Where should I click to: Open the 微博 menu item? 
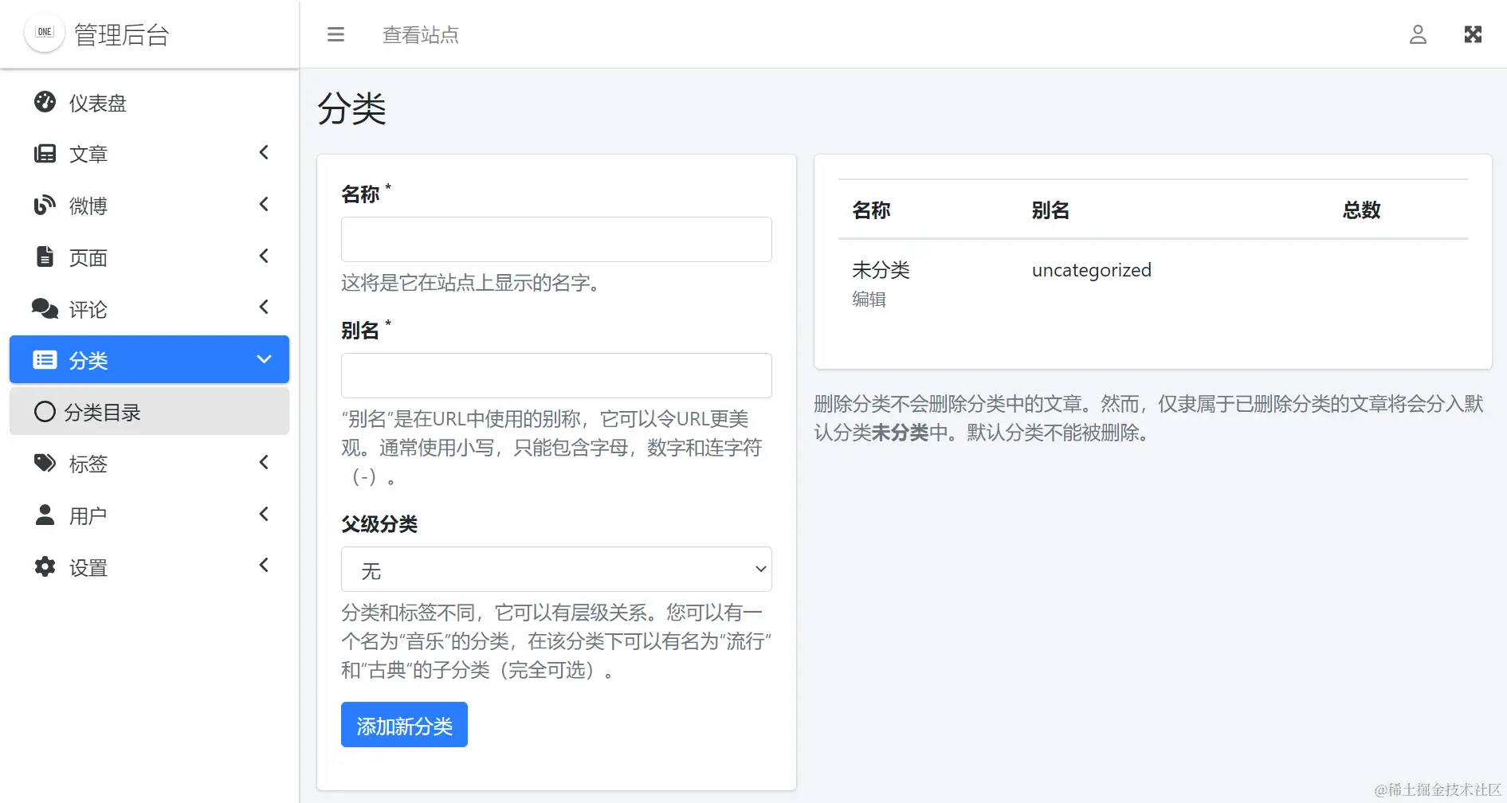pyautogui.click(x=149, y=206)
